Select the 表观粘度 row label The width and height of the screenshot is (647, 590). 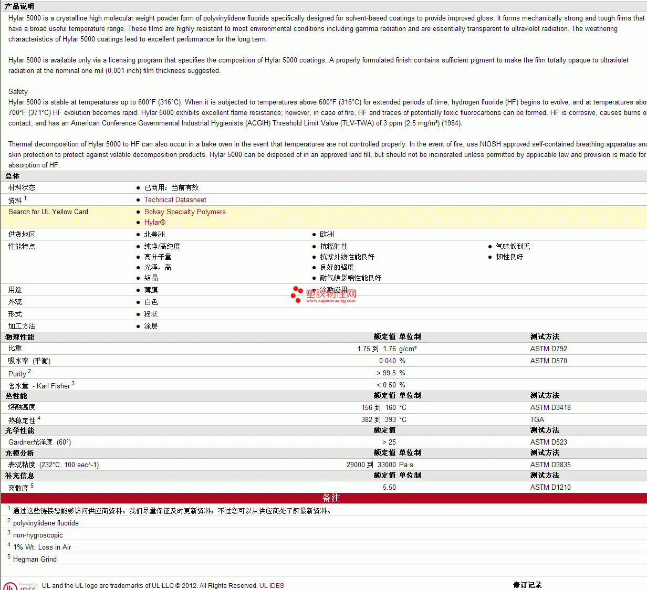(x=22, y=465)
